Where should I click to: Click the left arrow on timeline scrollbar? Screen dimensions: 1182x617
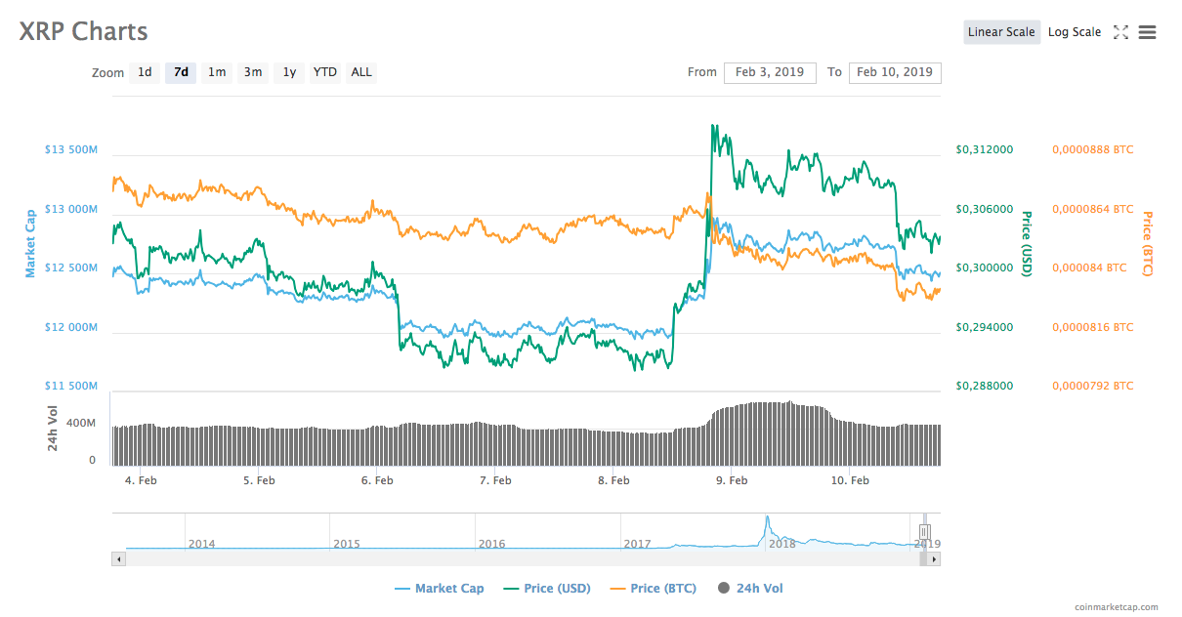(x=118, y=557)
